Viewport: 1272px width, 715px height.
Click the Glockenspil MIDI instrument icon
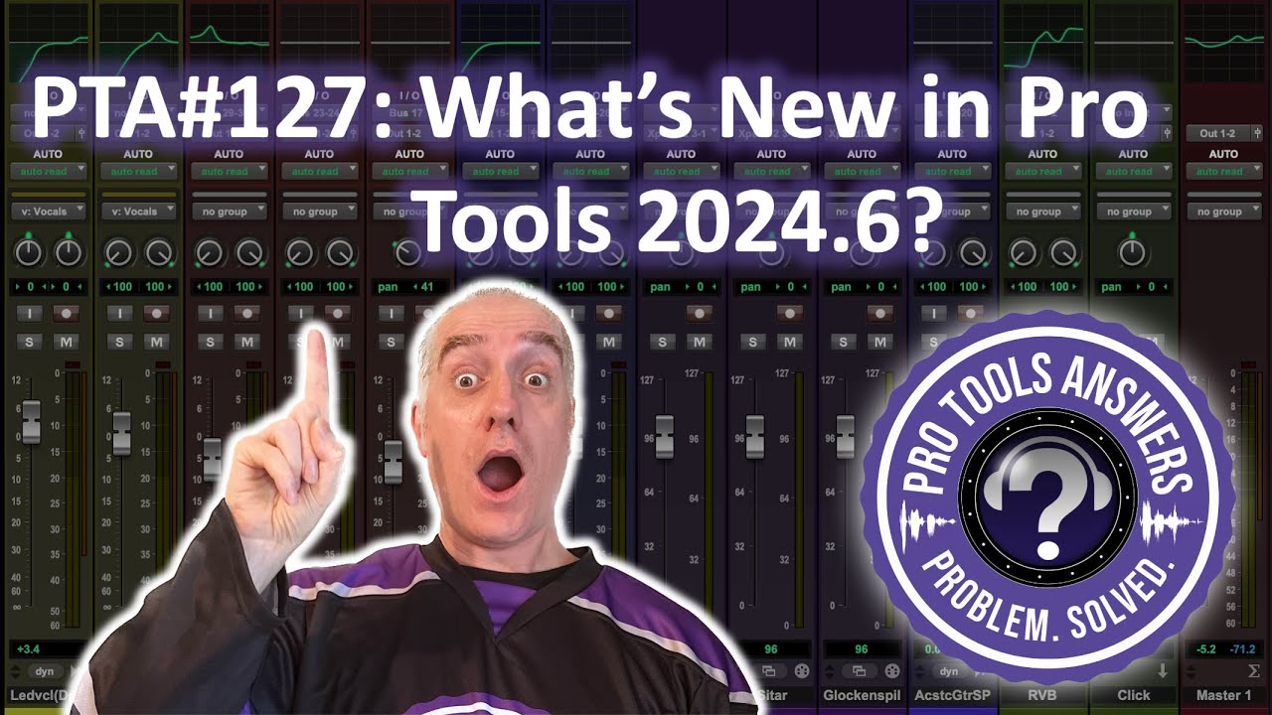[x=891, y=672]
